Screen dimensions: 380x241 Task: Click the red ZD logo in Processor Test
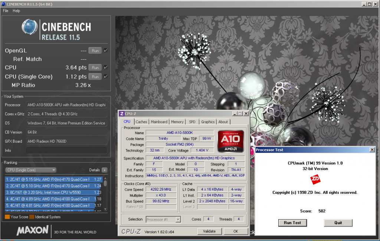pos(315,179)
